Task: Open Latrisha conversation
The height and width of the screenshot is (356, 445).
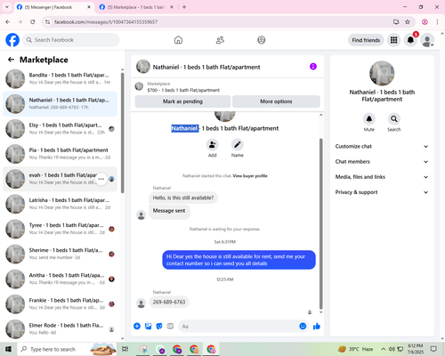Action: [60, 204]
